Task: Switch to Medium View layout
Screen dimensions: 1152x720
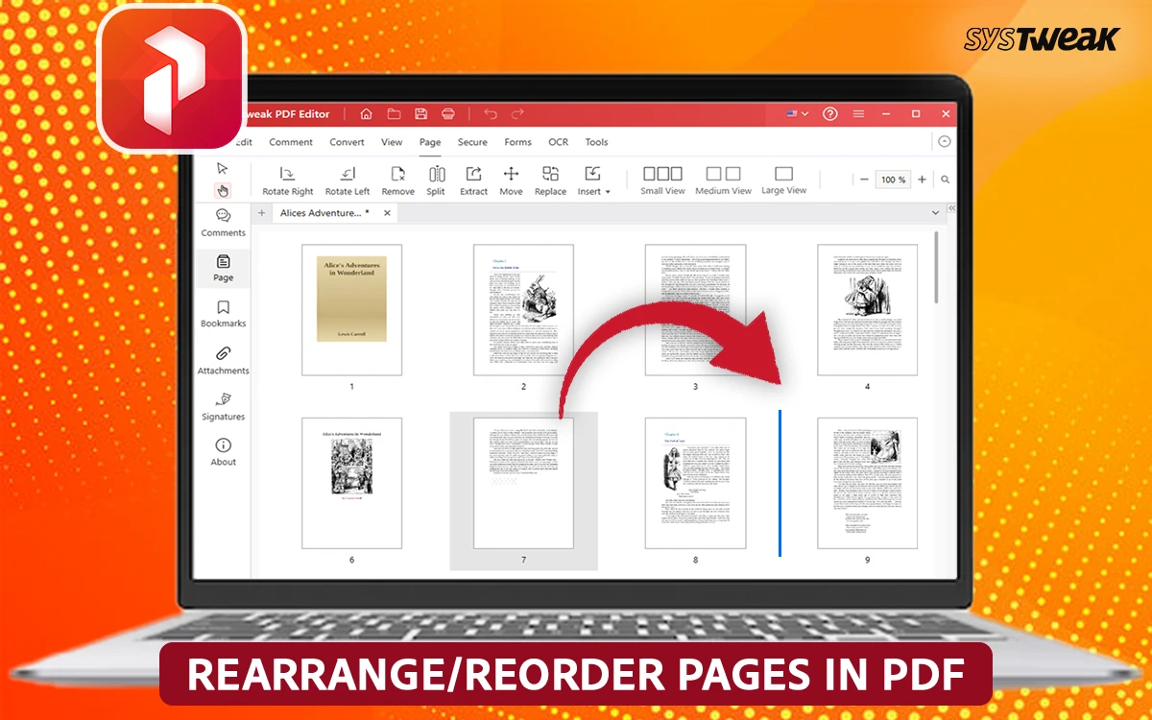Action: 723,180
